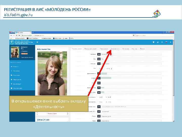The image size is (182, 137).
Task: Select Да in the first yes/no row
Action: click(x=101, y=97)
